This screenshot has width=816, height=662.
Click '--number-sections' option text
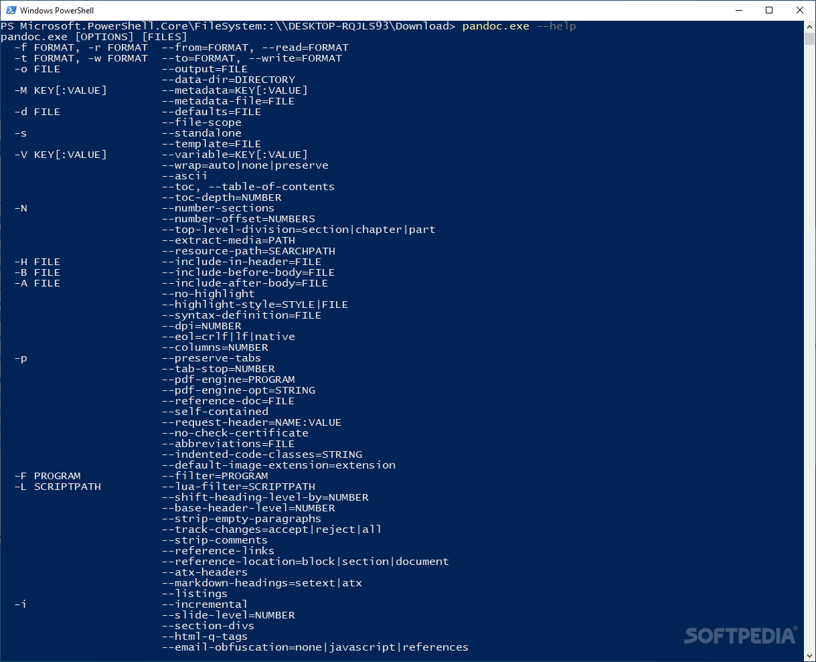(218, 208)
